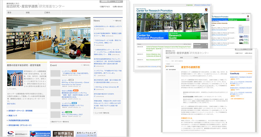The image size is (261, 137).
Task: Click 一覧をみる beside the Event heading
Action: pyautogui.click(x=85, y=65)
